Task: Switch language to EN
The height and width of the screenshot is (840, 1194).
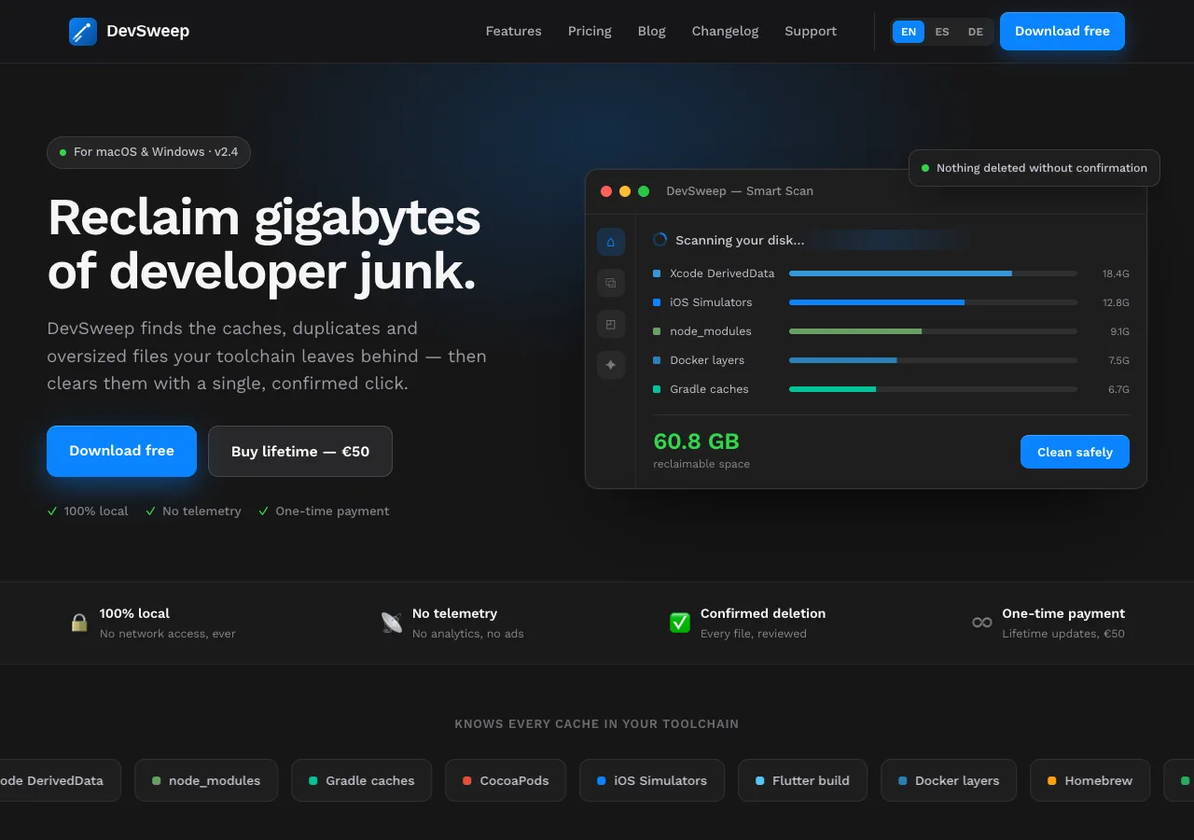Action: 909,32
